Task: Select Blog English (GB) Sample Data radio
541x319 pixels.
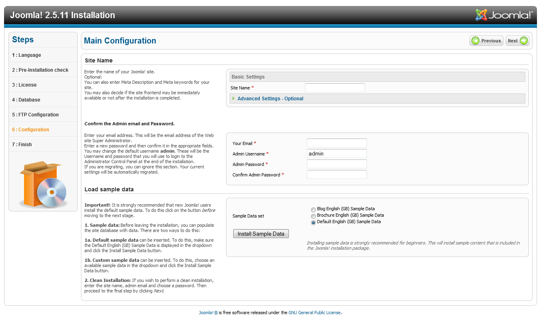Action: pyautogui.click(x=313, y=209)
